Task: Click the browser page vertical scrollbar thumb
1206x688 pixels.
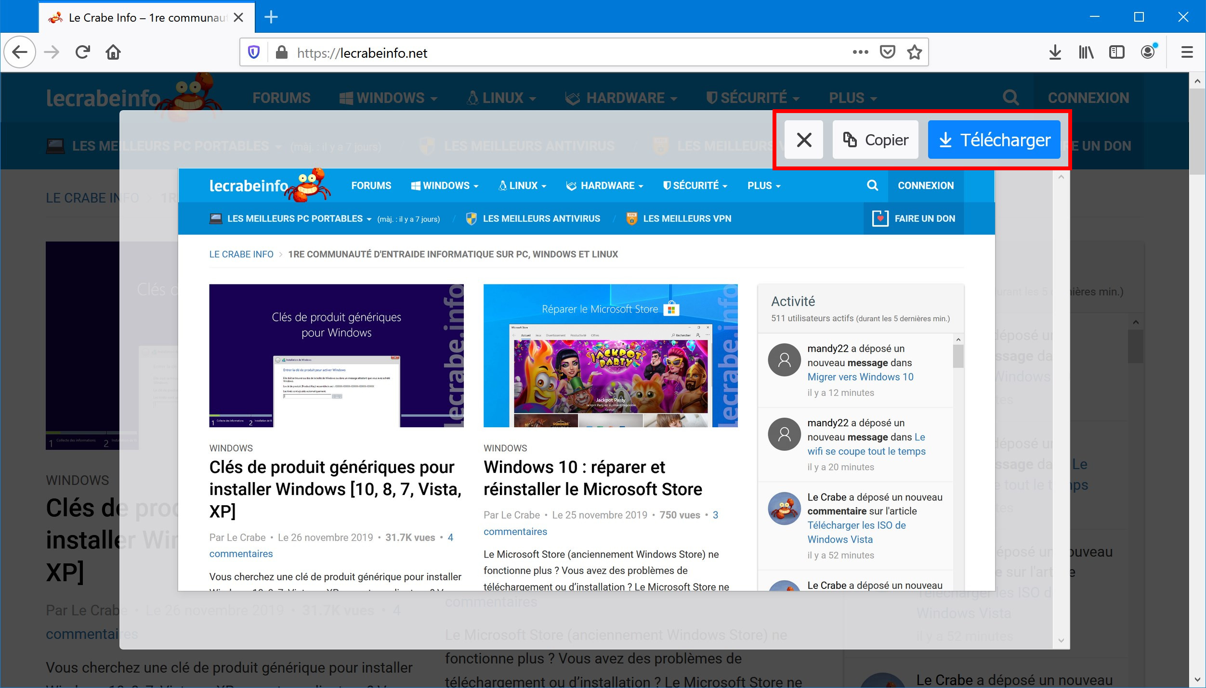Action: pos(1197,131)
